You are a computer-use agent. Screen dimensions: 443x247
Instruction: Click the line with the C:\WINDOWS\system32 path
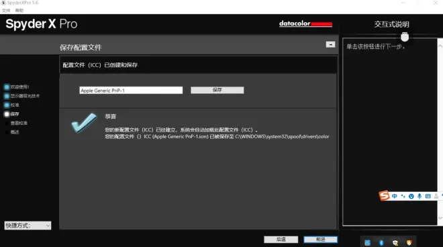[x=217, y=136]
